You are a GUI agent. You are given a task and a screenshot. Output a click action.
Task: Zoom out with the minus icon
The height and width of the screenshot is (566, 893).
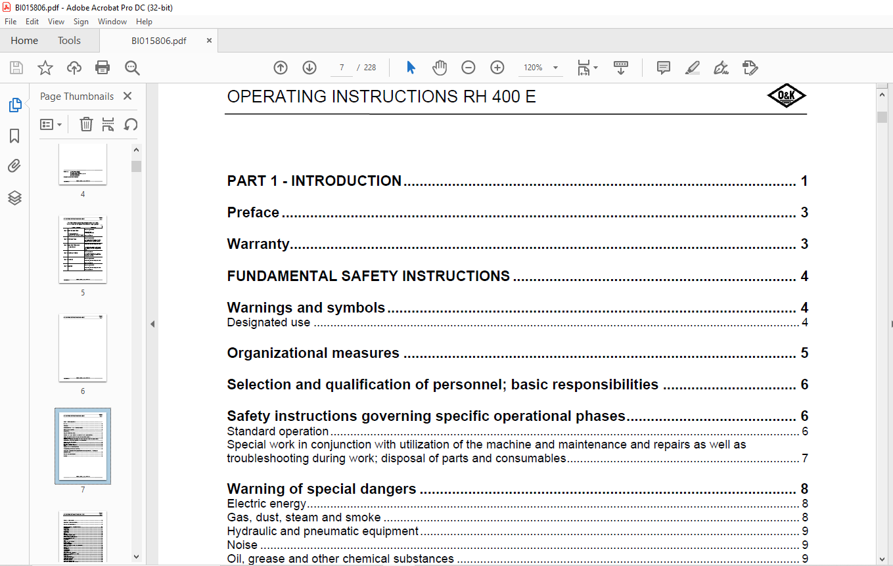(x=469, y=68)
